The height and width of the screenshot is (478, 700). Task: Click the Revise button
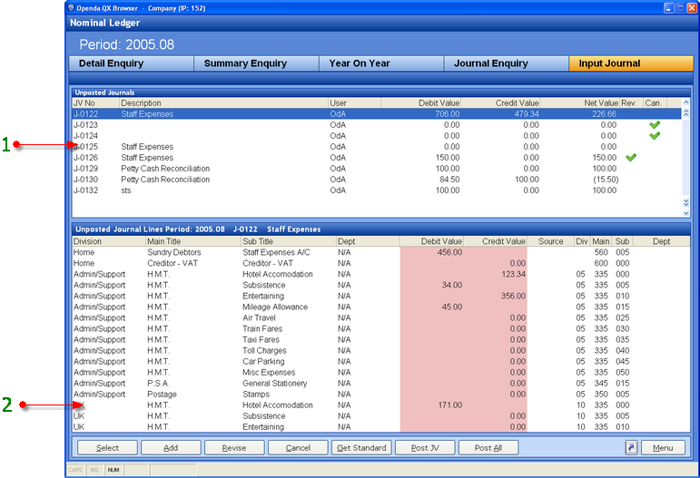[234, 448]
